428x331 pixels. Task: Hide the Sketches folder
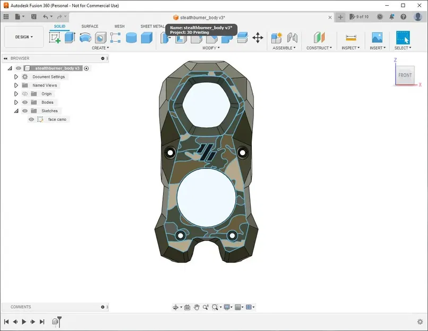click(25, 111)
